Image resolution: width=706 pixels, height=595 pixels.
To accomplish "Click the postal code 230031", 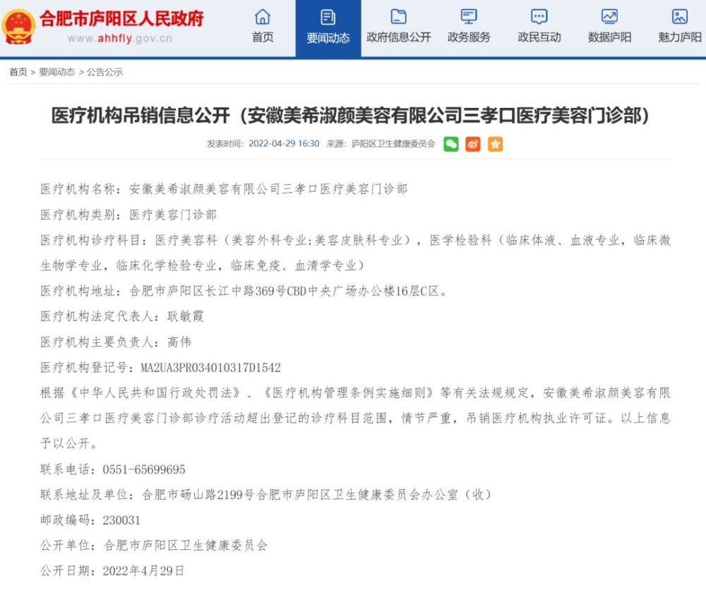I will coord(121,520).
